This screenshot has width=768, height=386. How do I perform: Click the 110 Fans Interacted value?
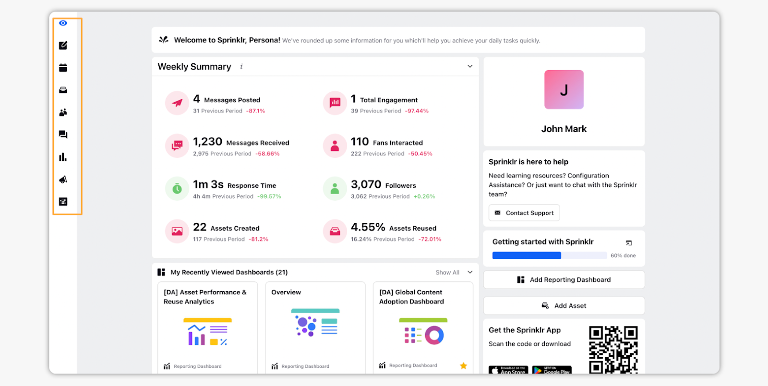pyautogui.click(x=360, y=142)
